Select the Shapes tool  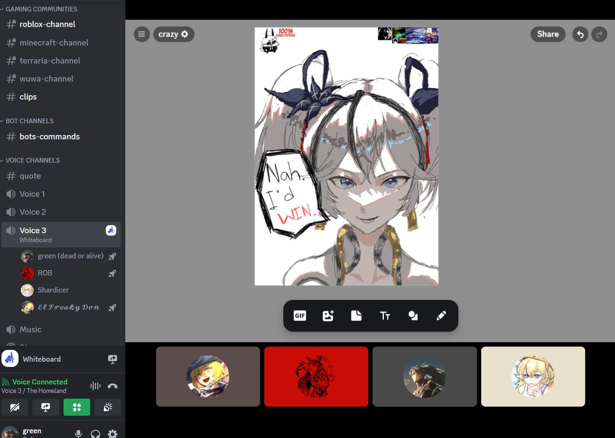click(x=413, y=316)
